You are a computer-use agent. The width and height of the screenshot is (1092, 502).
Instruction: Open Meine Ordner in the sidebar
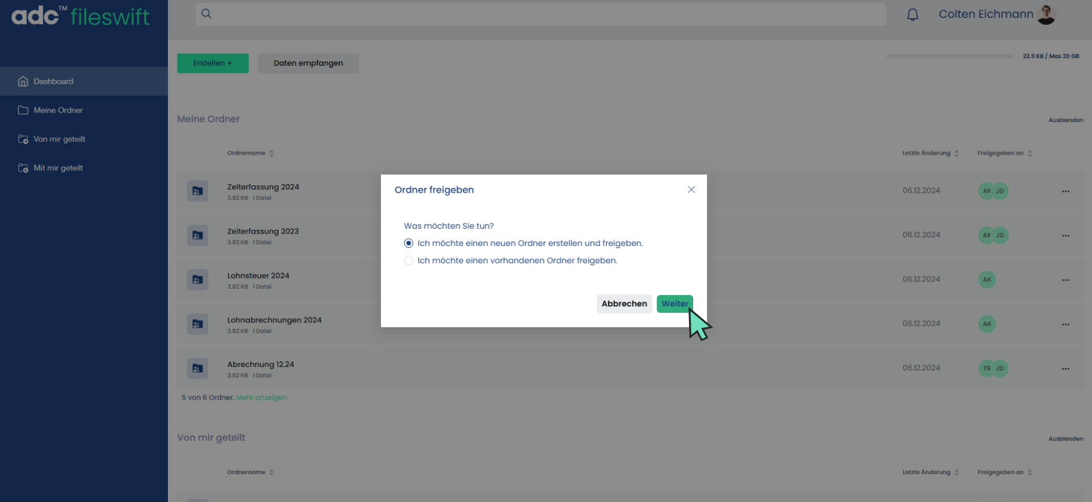pyautogui.click(x=58, y=110)
